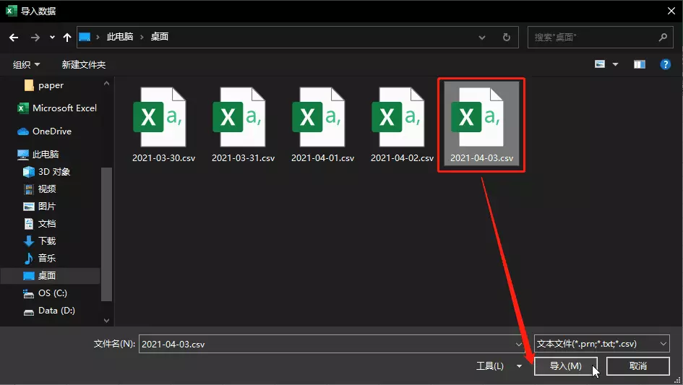683x385 pixels.
Task: Open 文档 folder in sidebar
Action: click(40, 224)
